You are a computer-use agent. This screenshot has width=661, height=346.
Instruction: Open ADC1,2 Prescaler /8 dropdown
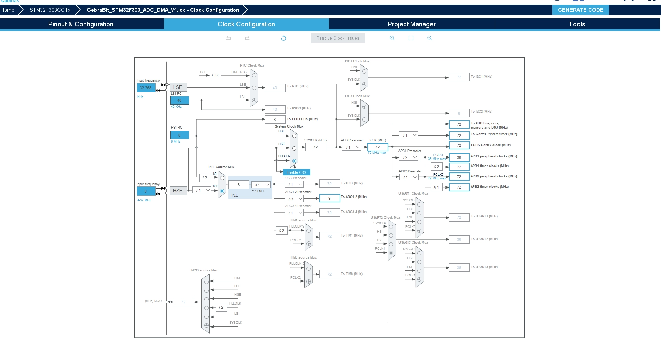coord(294,199)
